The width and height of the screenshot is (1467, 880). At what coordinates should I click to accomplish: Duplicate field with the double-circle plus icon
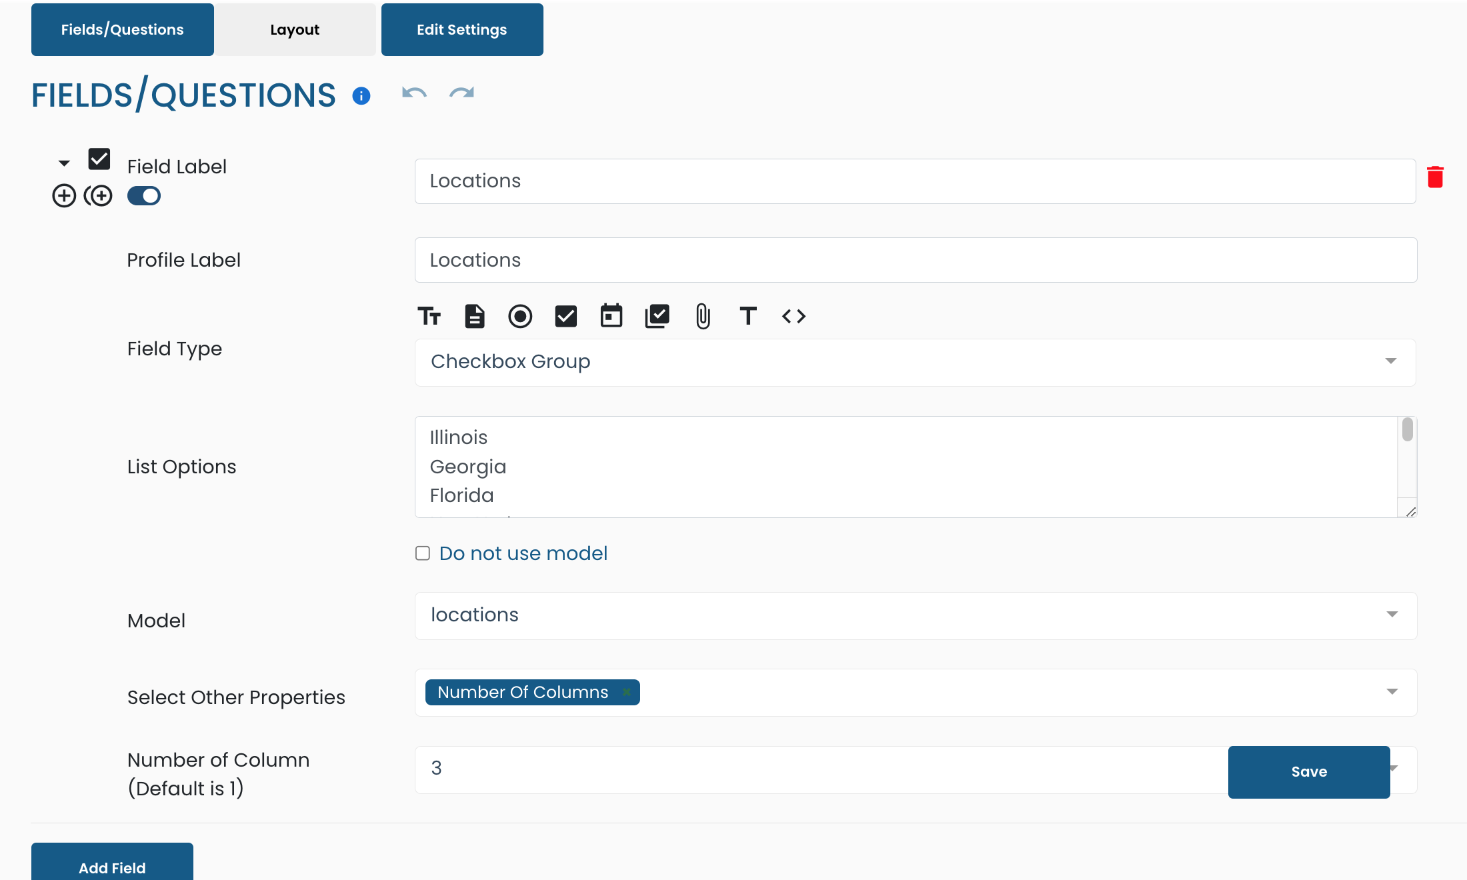[x=98, y=196]
